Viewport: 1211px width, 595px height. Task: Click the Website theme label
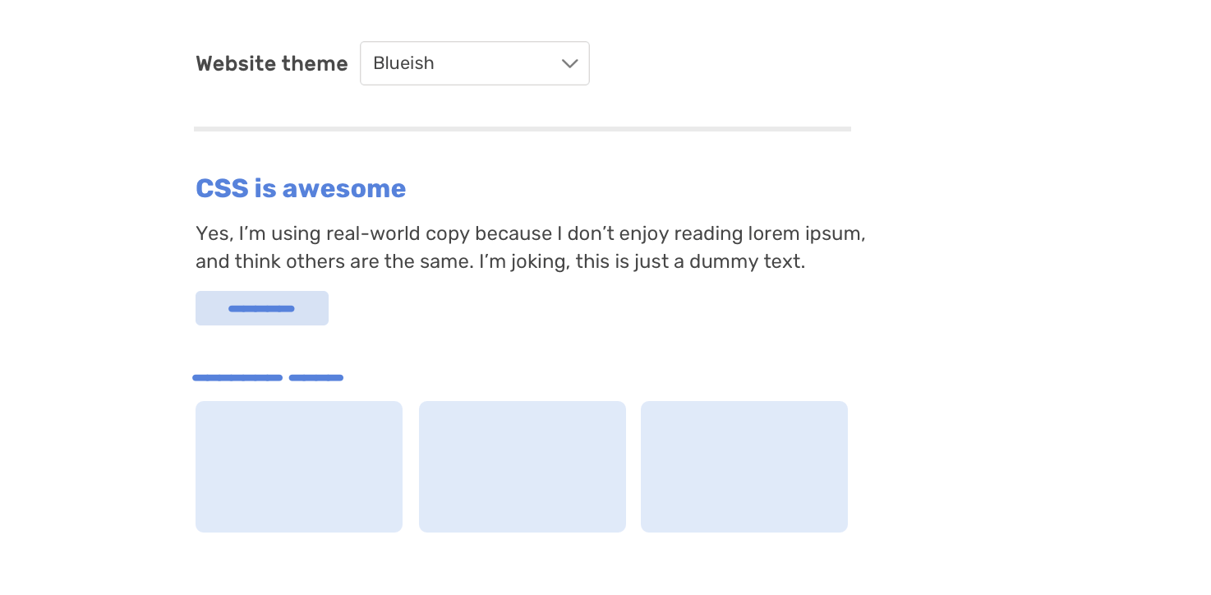pyautogui.click(x=271, y=63)
